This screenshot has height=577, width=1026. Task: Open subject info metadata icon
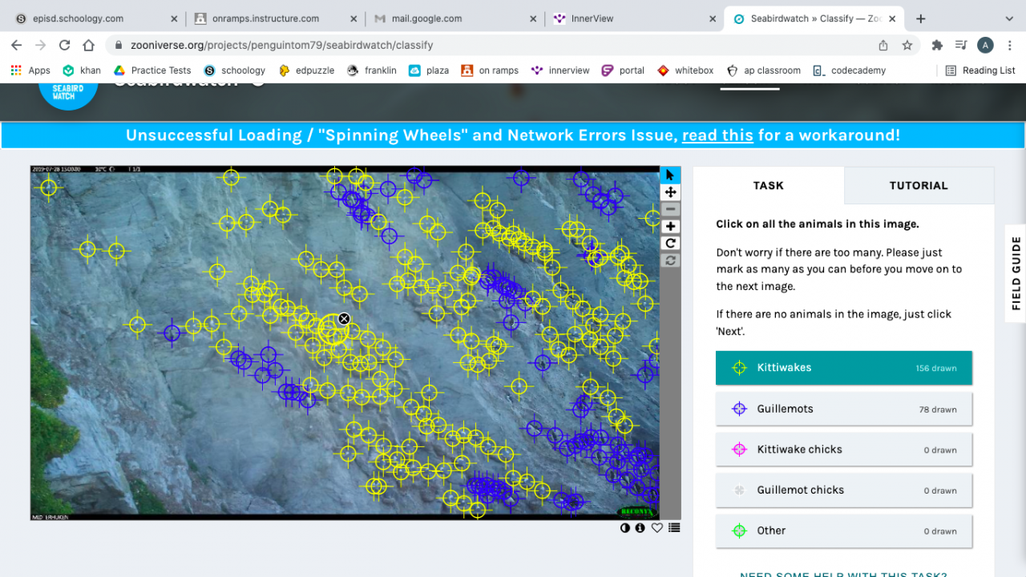640,527
